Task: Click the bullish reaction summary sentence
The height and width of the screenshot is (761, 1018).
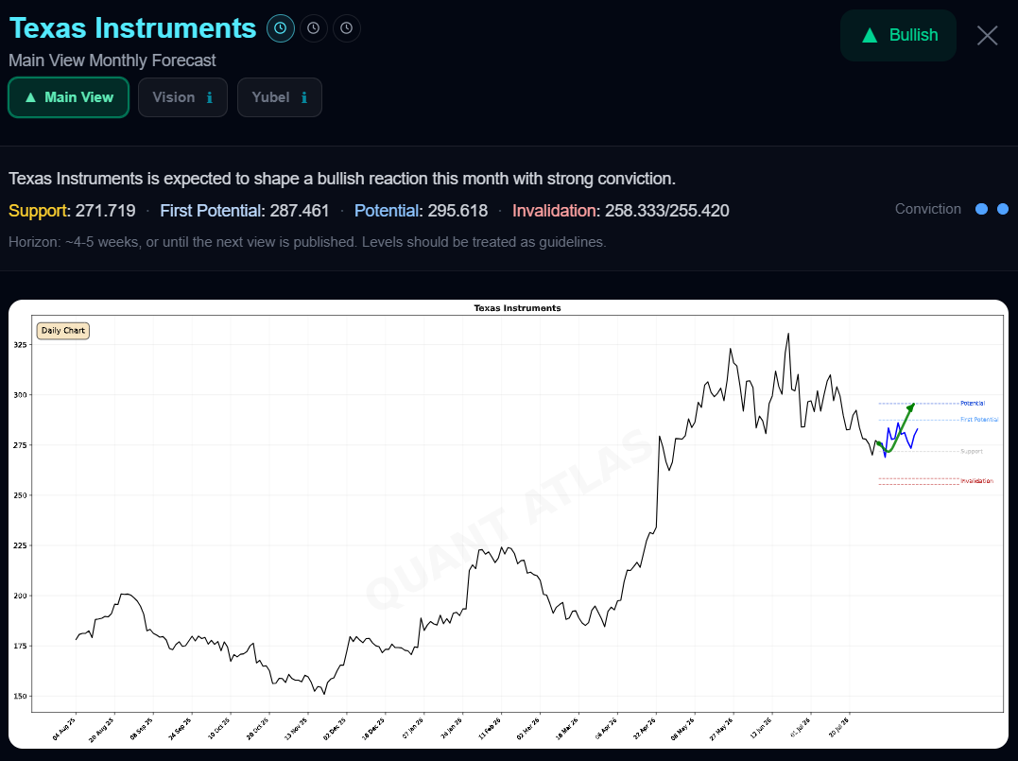Action: point(342,179)
